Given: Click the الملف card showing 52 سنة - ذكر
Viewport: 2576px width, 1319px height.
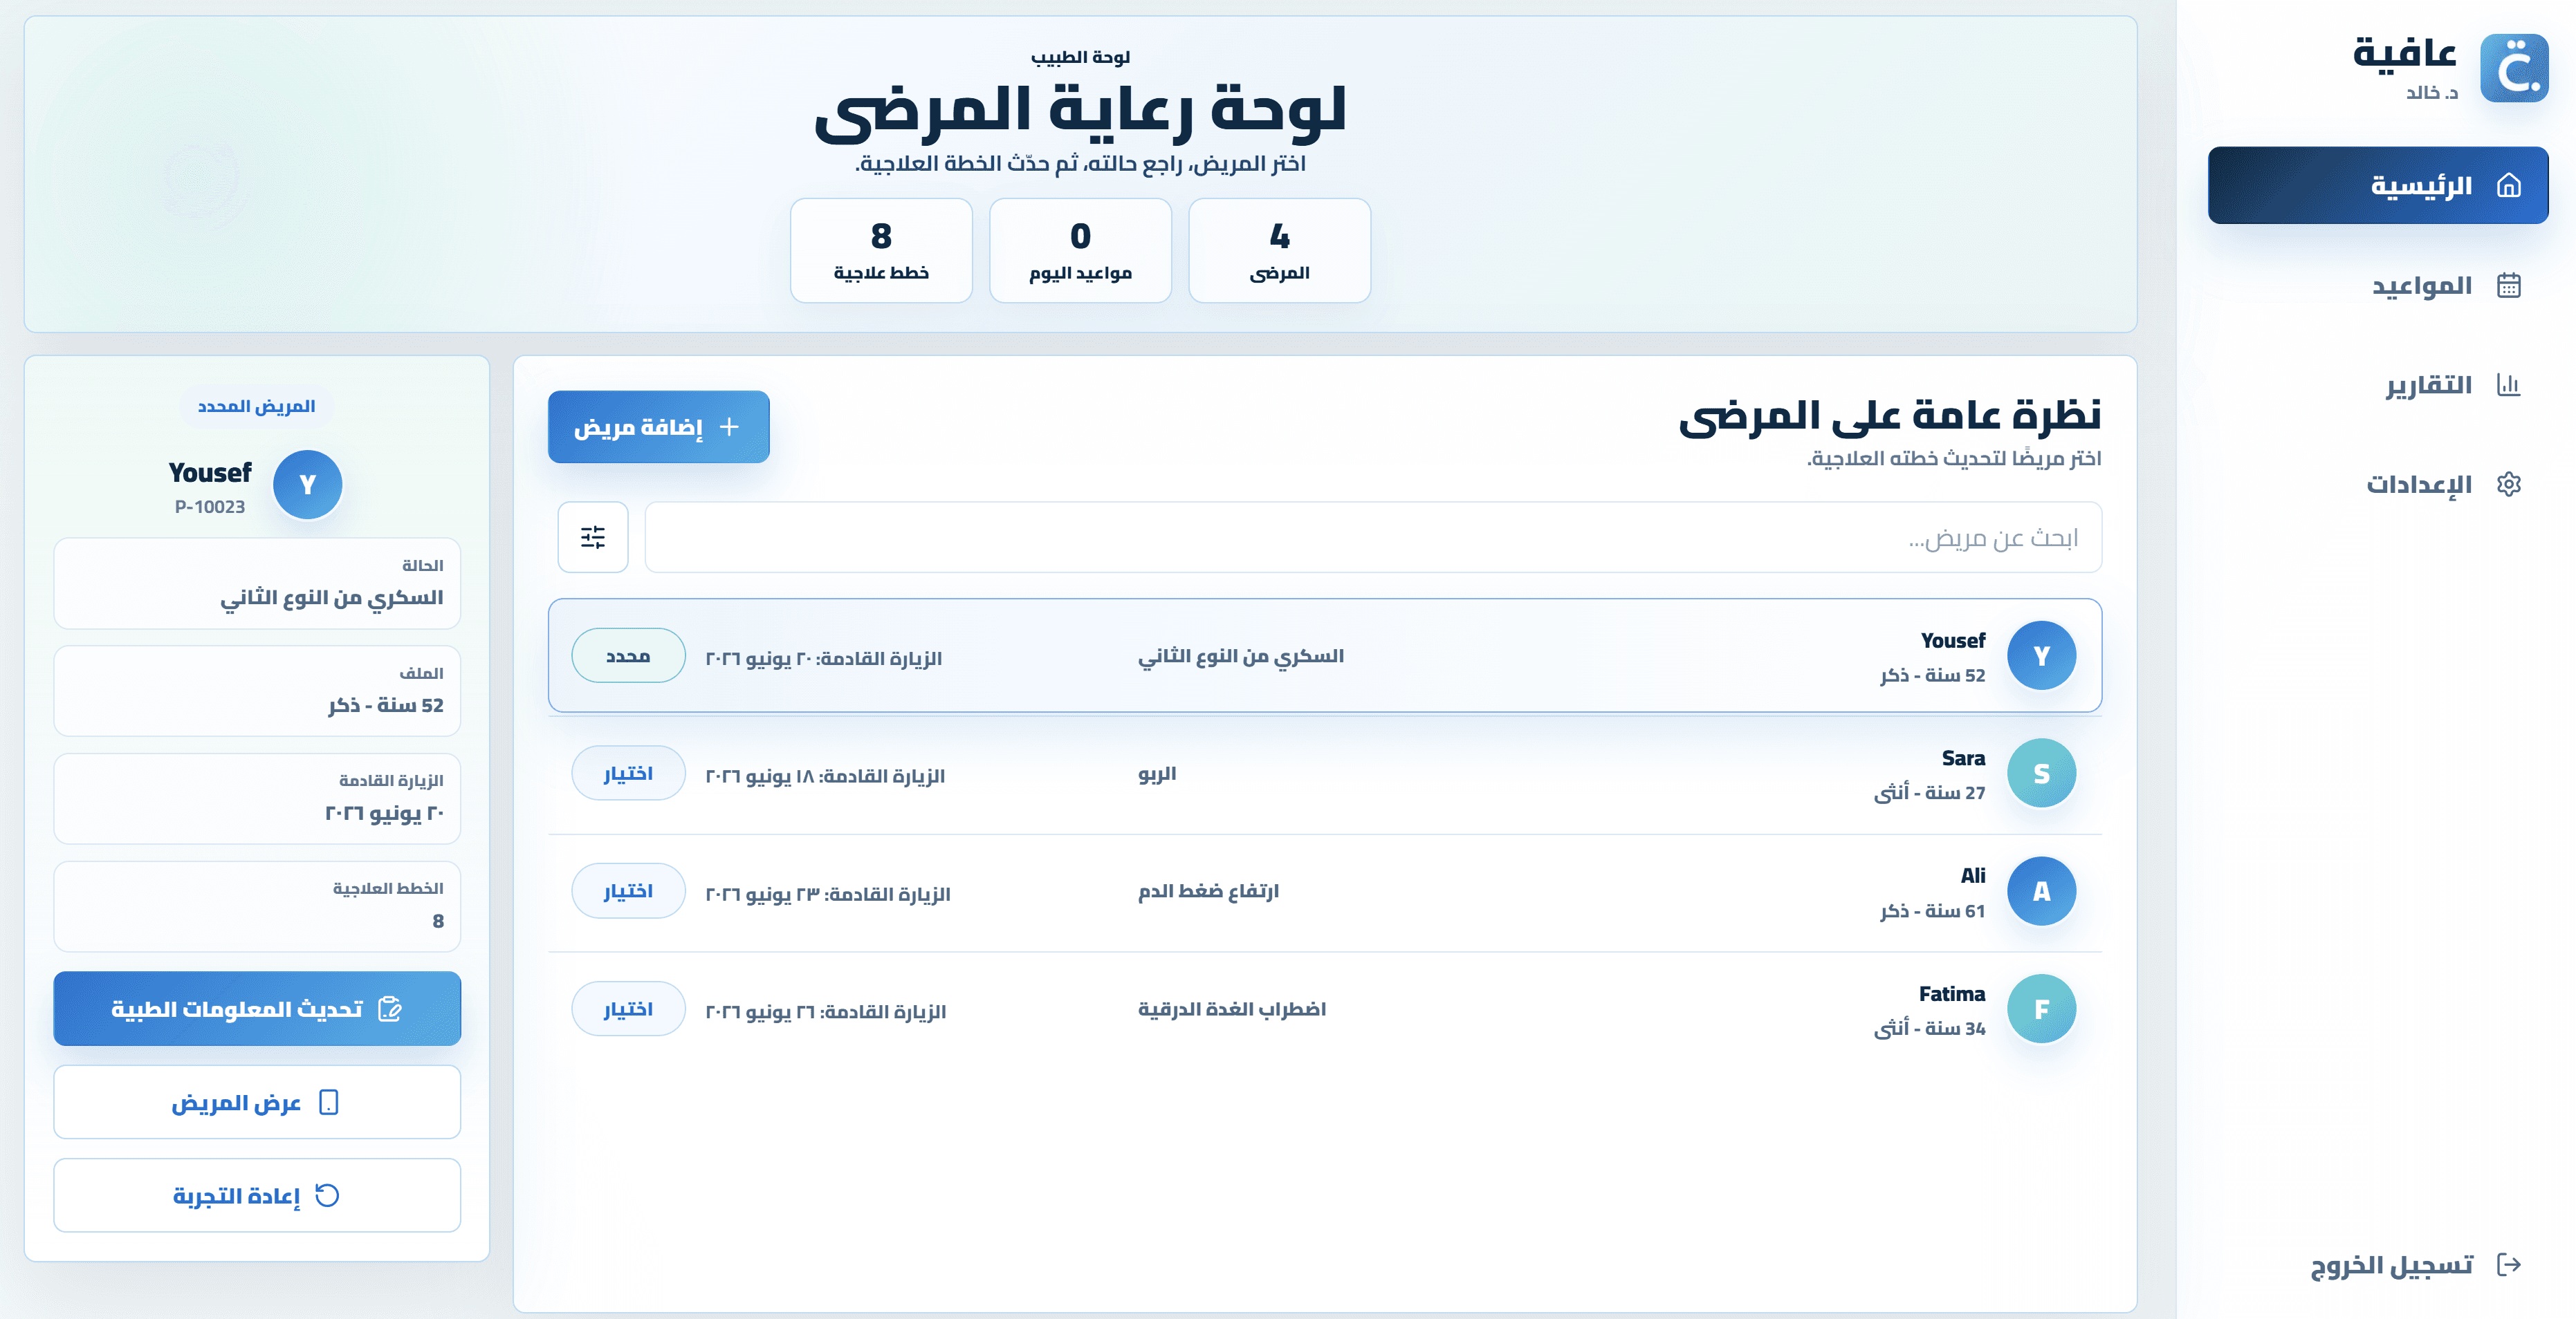Looking at the screenshot, I should tap(257, 691).
